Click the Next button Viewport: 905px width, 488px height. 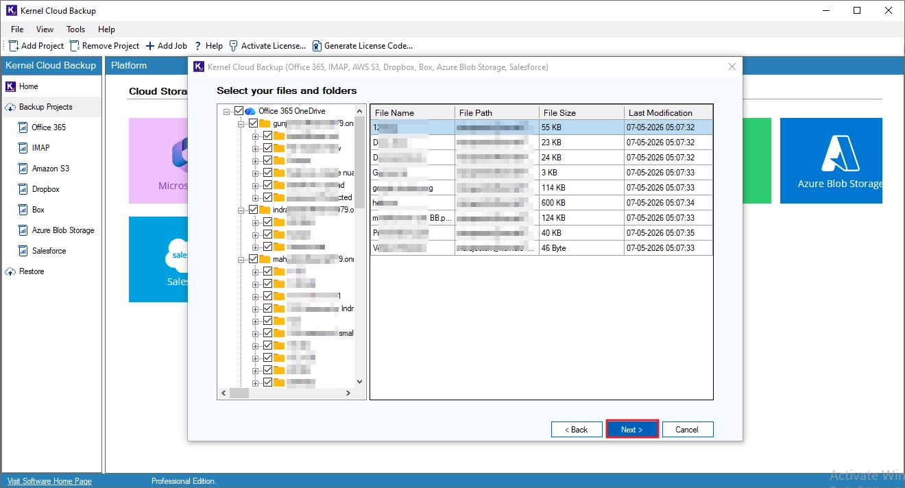tap(632, 430)
